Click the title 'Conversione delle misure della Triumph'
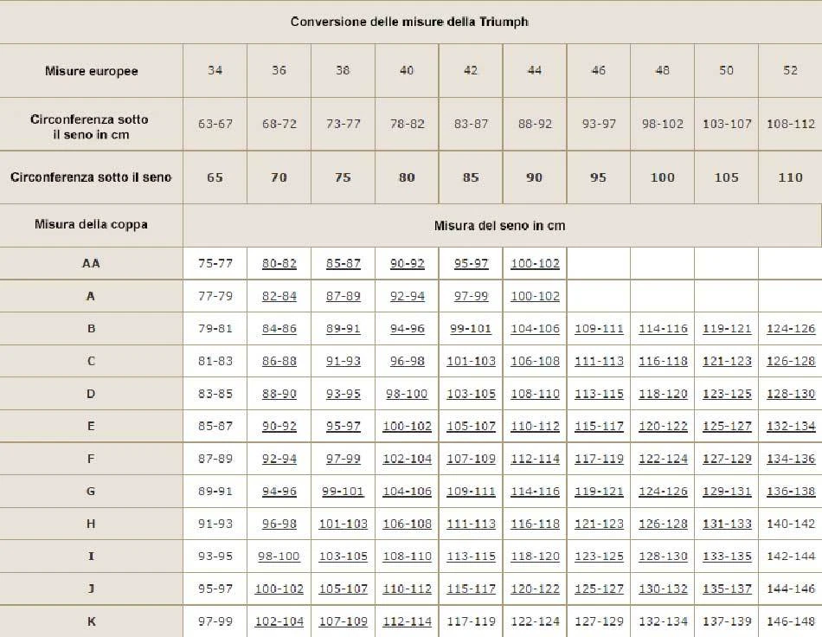Viewport: 822px width, 637px height. 409,22
